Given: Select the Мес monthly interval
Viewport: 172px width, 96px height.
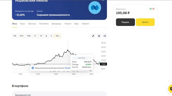Looking at the screenshot, I should [x=57, y=36].
